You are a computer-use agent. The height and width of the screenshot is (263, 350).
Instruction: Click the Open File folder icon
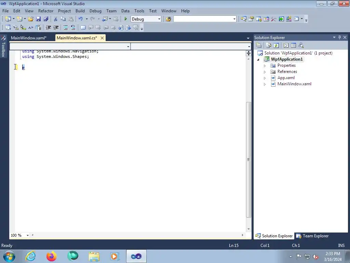(31, 19)
